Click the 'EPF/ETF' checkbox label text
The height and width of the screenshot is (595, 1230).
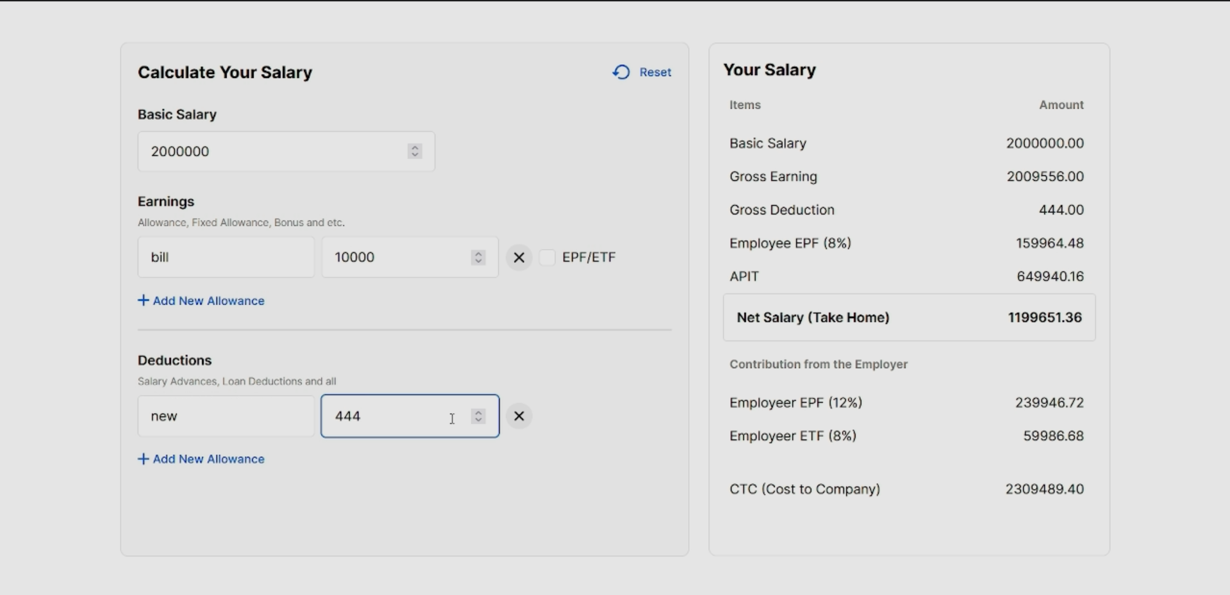588,257
